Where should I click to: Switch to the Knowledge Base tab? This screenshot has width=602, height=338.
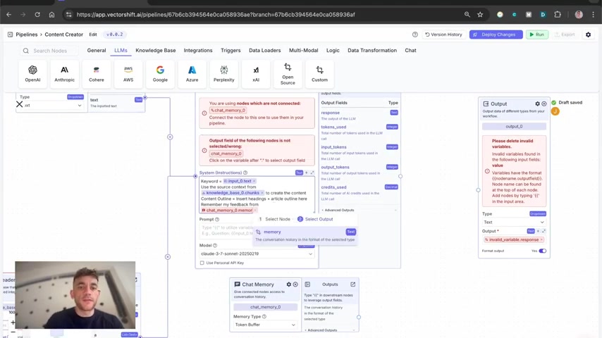[x=155, y=51]
